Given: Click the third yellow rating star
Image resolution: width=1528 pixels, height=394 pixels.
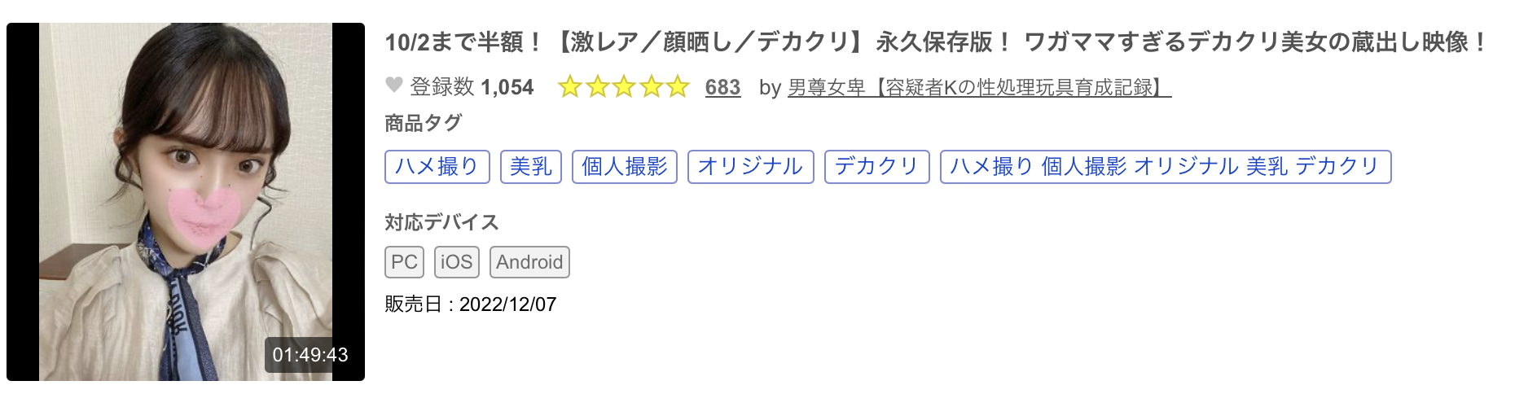Looking at the screenshot, I should (624, 87).
